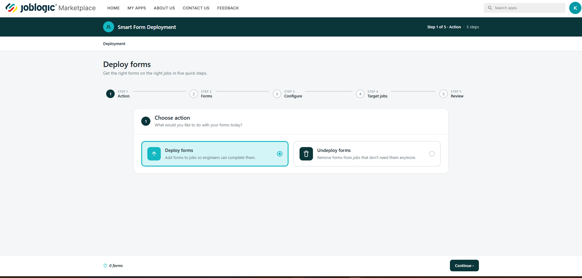Click the JL Smart Form Deployment badge
Screen dimensions: 582x278
click(x=109, y=27)
